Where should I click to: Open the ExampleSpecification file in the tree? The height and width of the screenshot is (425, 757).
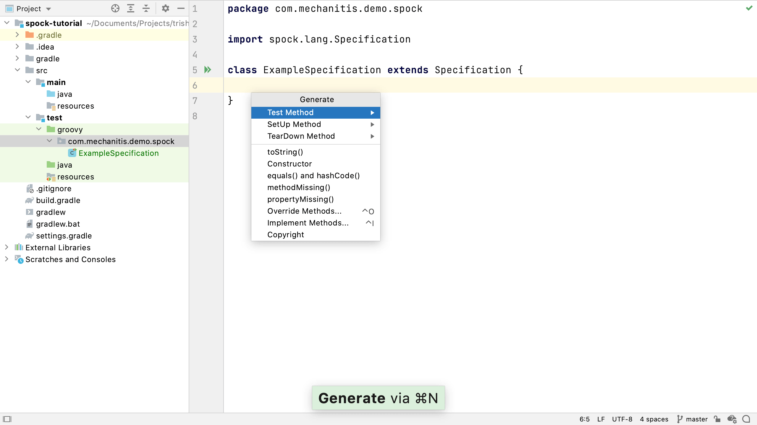119,153
